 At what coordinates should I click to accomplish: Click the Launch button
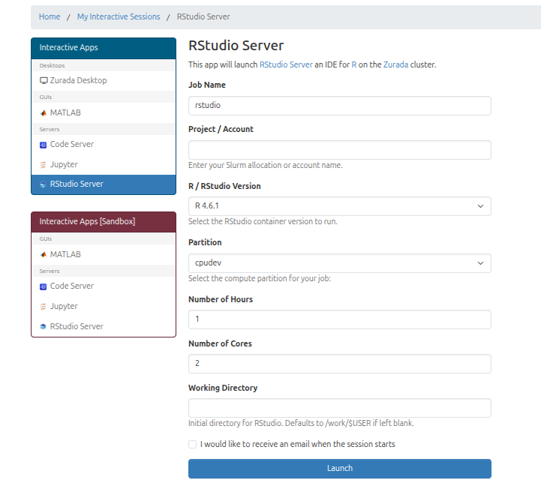(339, 469)
